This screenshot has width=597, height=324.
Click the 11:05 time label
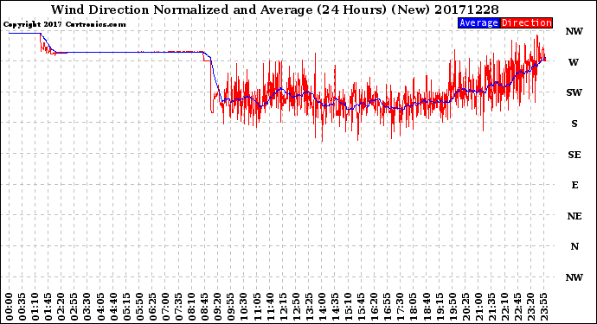257,307
